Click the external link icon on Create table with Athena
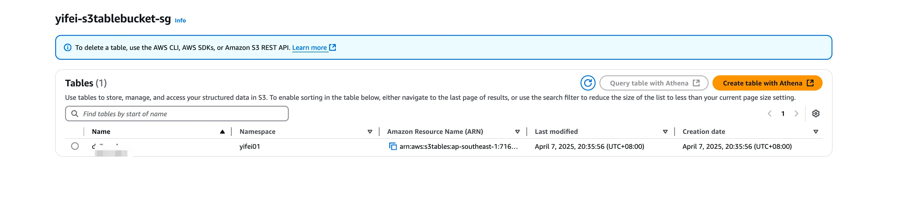 [810, 83]
